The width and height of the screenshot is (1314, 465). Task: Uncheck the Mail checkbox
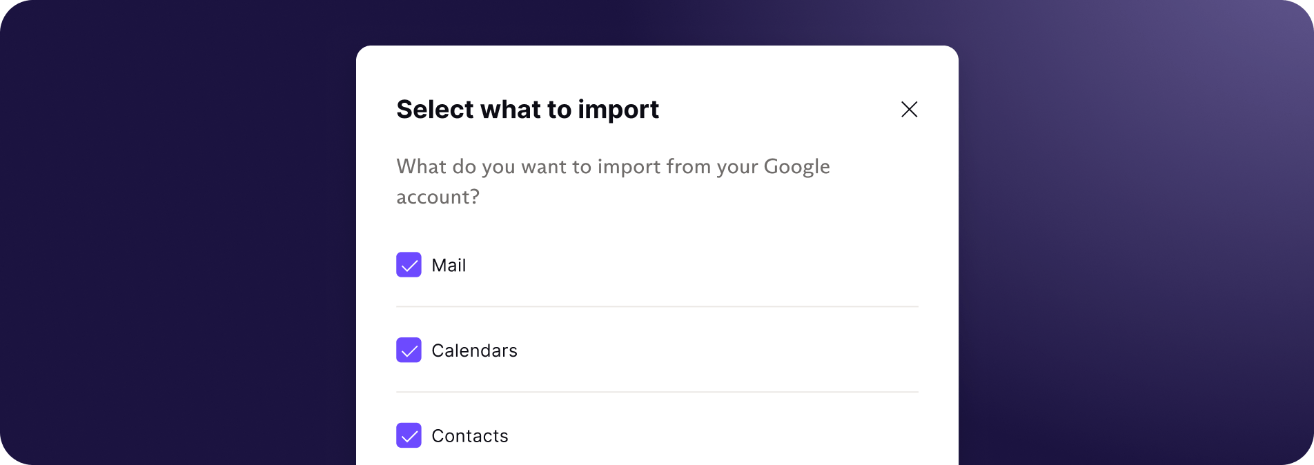(x=409, y=265)
